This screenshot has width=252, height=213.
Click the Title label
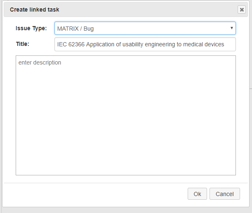[x=23, y=44]
